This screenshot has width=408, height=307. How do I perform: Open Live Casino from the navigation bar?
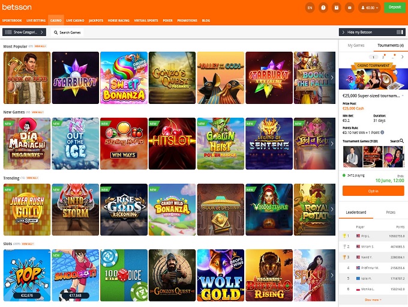pos(75,20)
